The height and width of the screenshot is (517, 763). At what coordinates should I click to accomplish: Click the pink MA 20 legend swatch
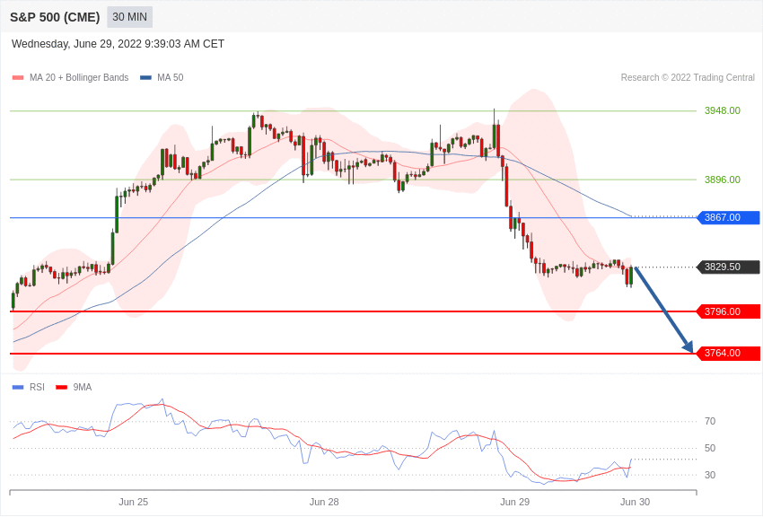tap(18, 77)
